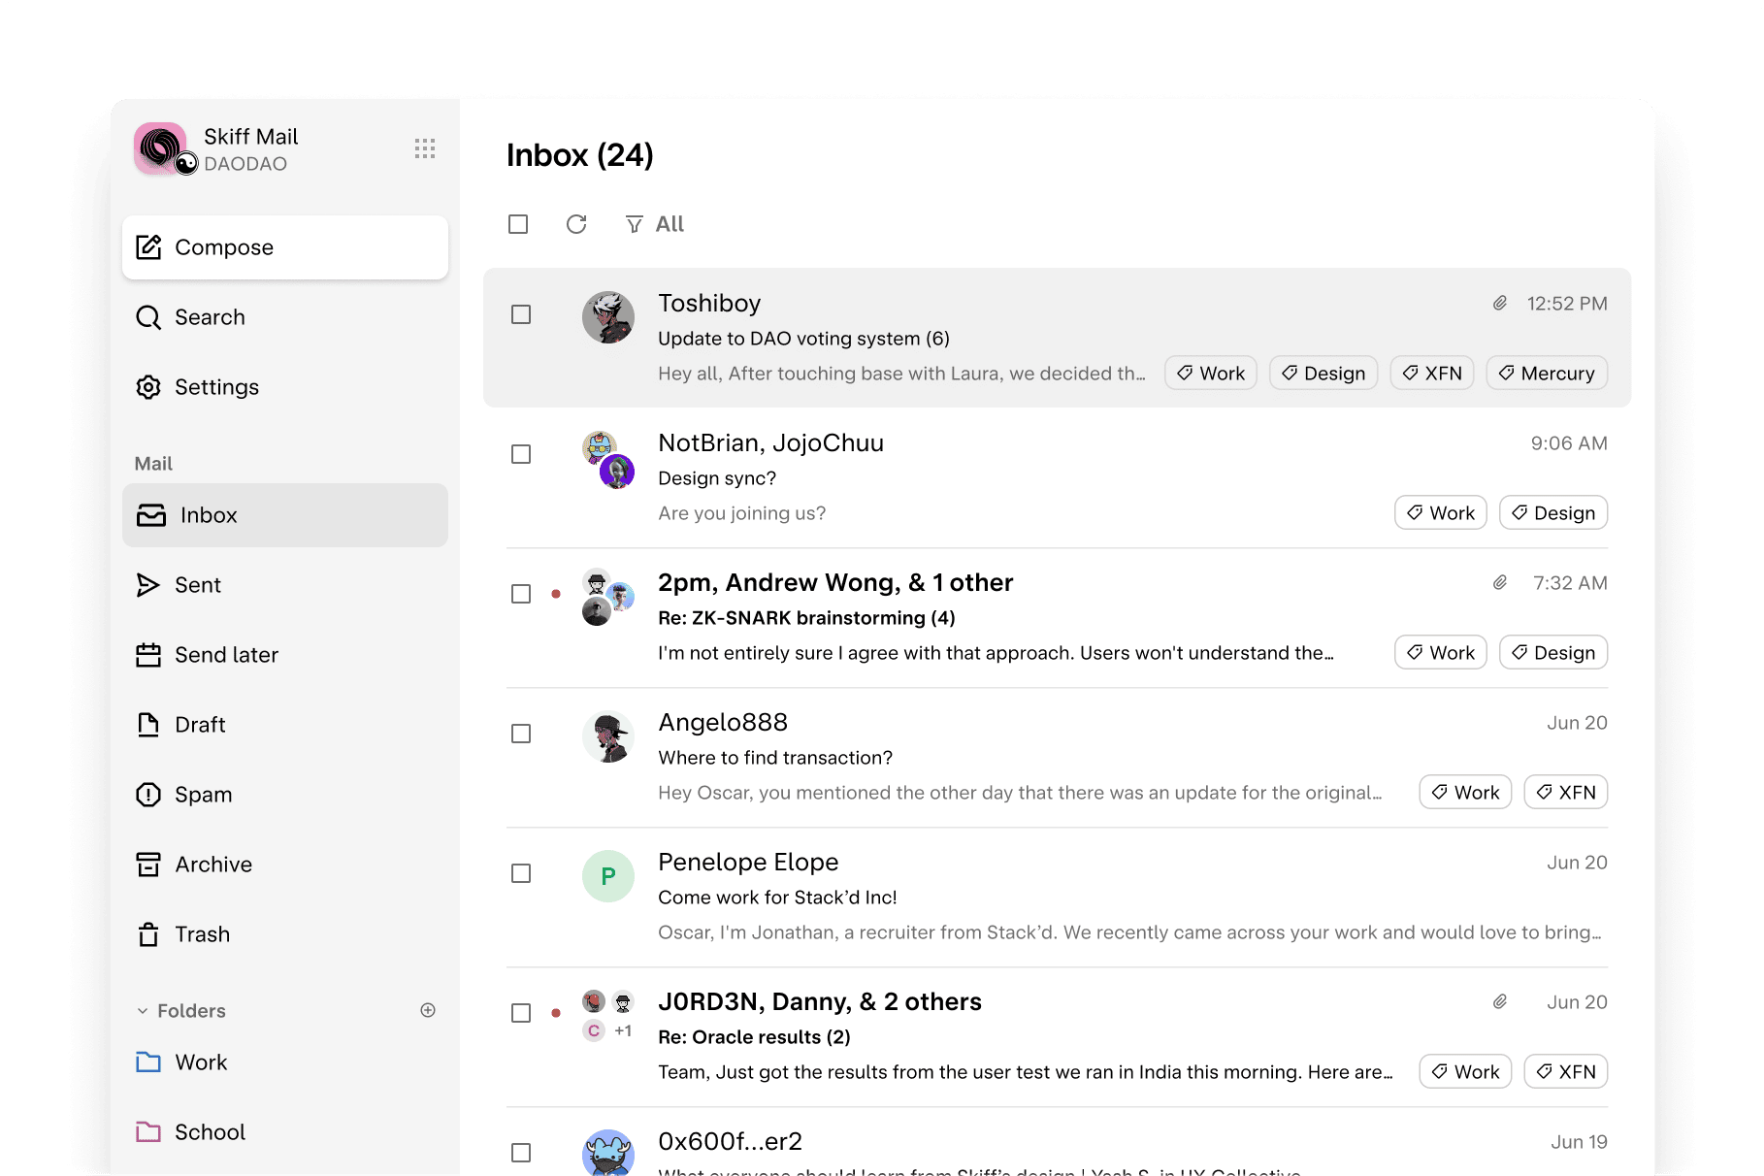Image resolution: width=1764 pixels, height=1176 pixels.
Task: Tick the checkbox for J0RD3N, Danny email
Action: 521,1013
